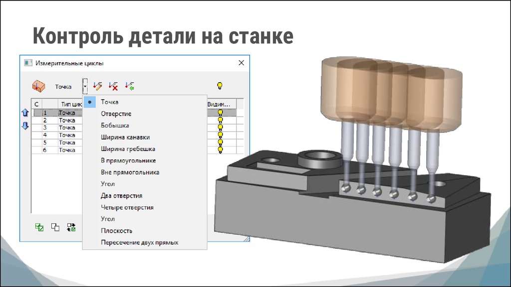
Task: Toggle the toolbar light bulb above the table
Action: tap(220, 86)
